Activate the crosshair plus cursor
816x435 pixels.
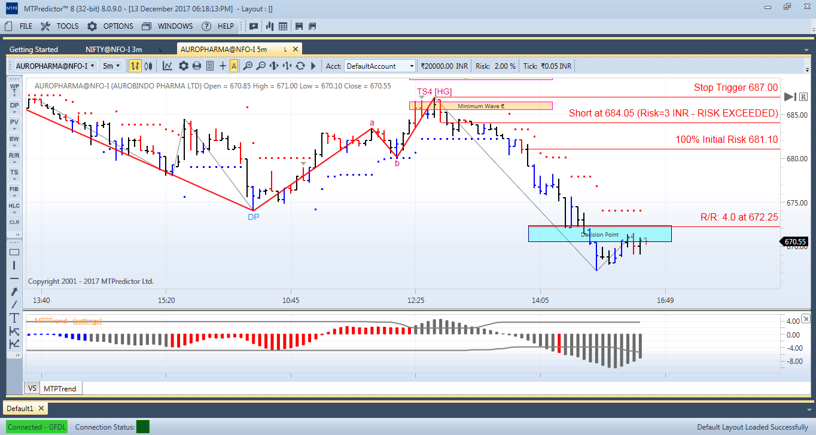[223, 66]
